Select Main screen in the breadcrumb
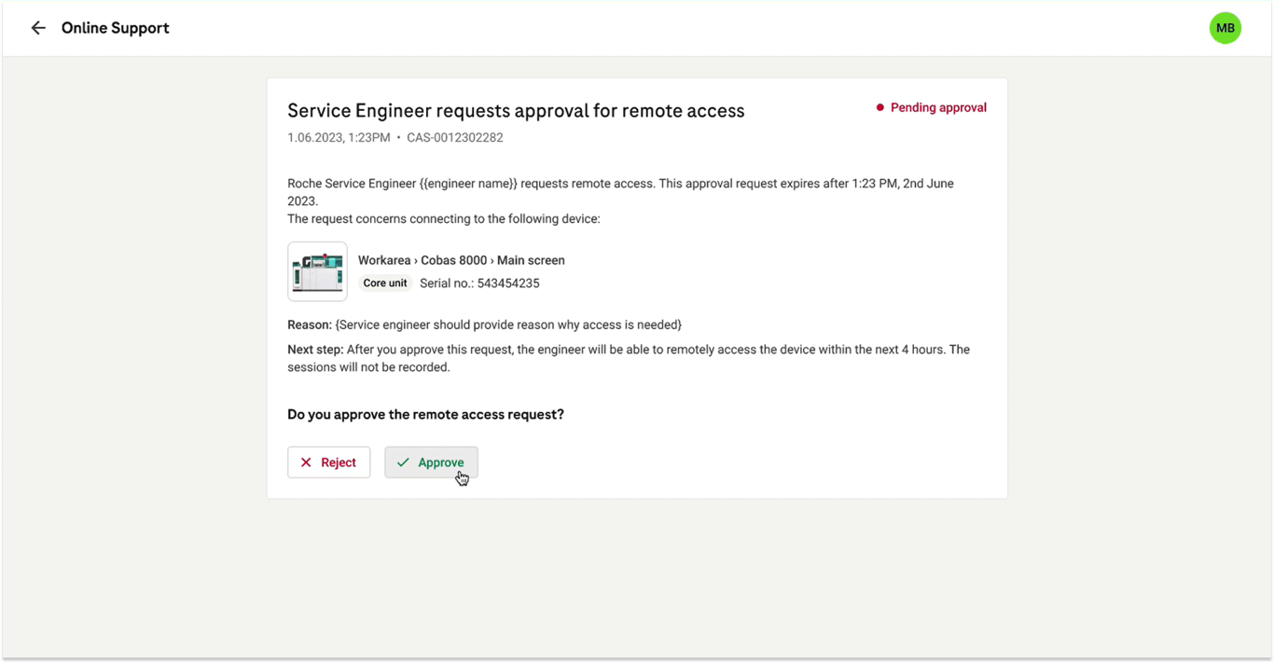This screenshot has width=1274, height=663. pos(531,260)
